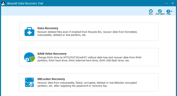177x96 pixels.
Task: Click the Buy shopping cart icon
Action: pyautogui.click(x=151, y=11)
